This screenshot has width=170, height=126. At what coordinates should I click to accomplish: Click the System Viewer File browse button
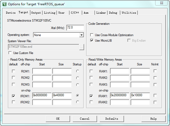tap(82, 47)
